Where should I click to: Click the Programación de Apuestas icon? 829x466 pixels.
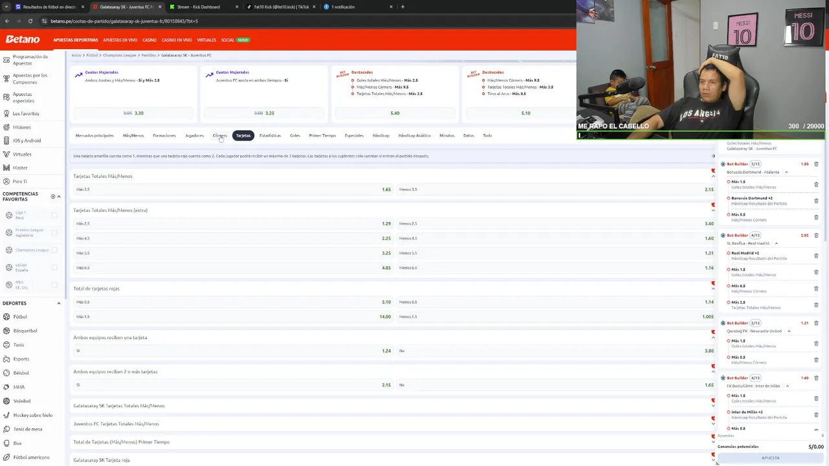click(6, 60)
